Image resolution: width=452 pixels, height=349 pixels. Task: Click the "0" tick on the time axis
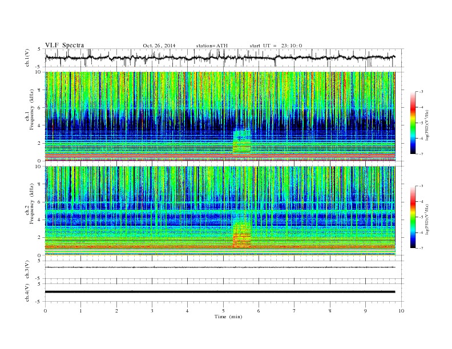click(x=45, y=311)
